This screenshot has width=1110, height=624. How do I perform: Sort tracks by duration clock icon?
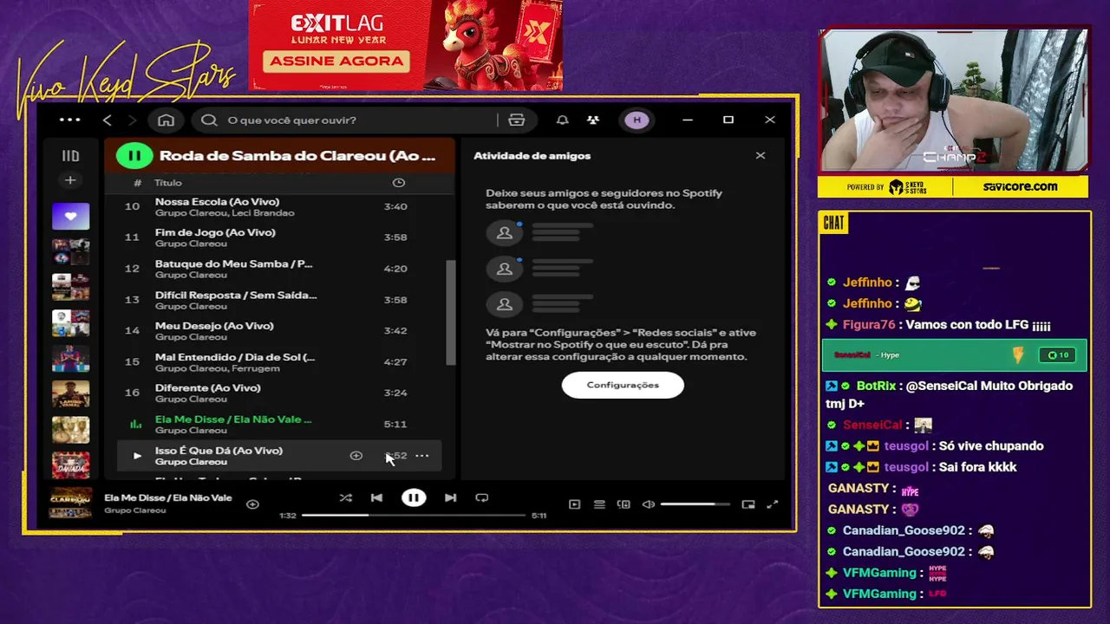coord(399,183)
